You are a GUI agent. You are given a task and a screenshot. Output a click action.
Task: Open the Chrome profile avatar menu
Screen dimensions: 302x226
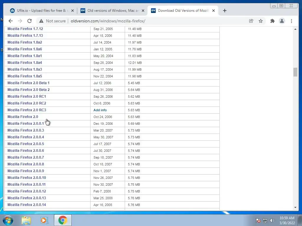(x=282, y=21)
